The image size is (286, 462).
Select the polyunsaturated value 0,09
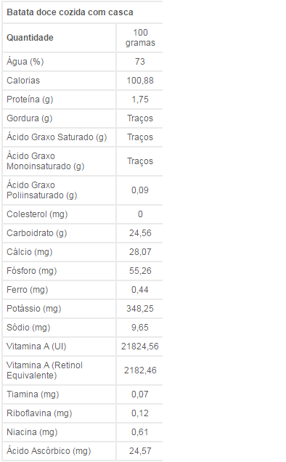tap(140, 190)
